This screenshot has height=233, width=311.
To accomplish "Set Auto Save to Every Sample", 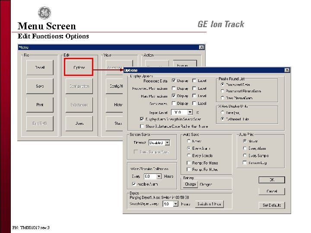I will [189, 155].
